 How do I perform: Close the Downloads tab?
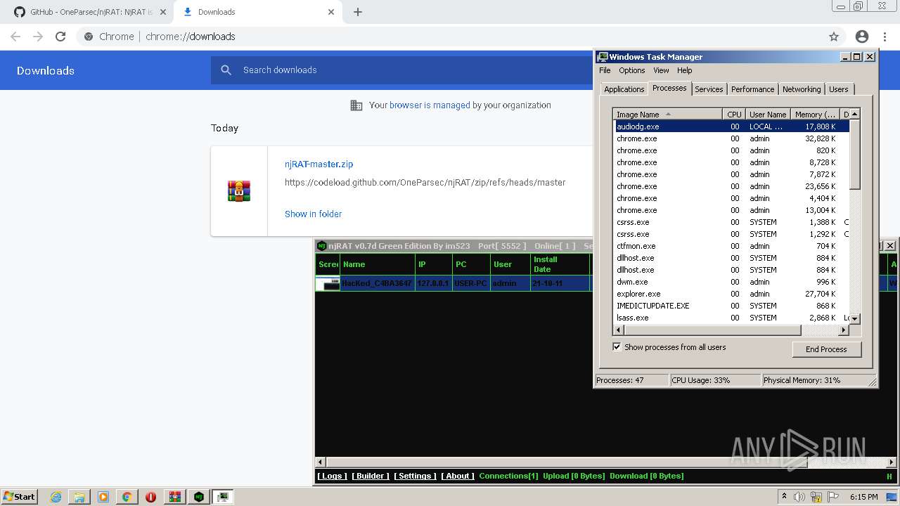click(x=331, y=12)
